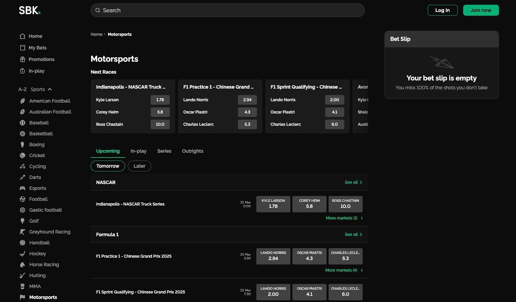Viewport: 516px width, 302px height.
Task: Click the In-play stopwatch icon
Action: pos(22,71)
